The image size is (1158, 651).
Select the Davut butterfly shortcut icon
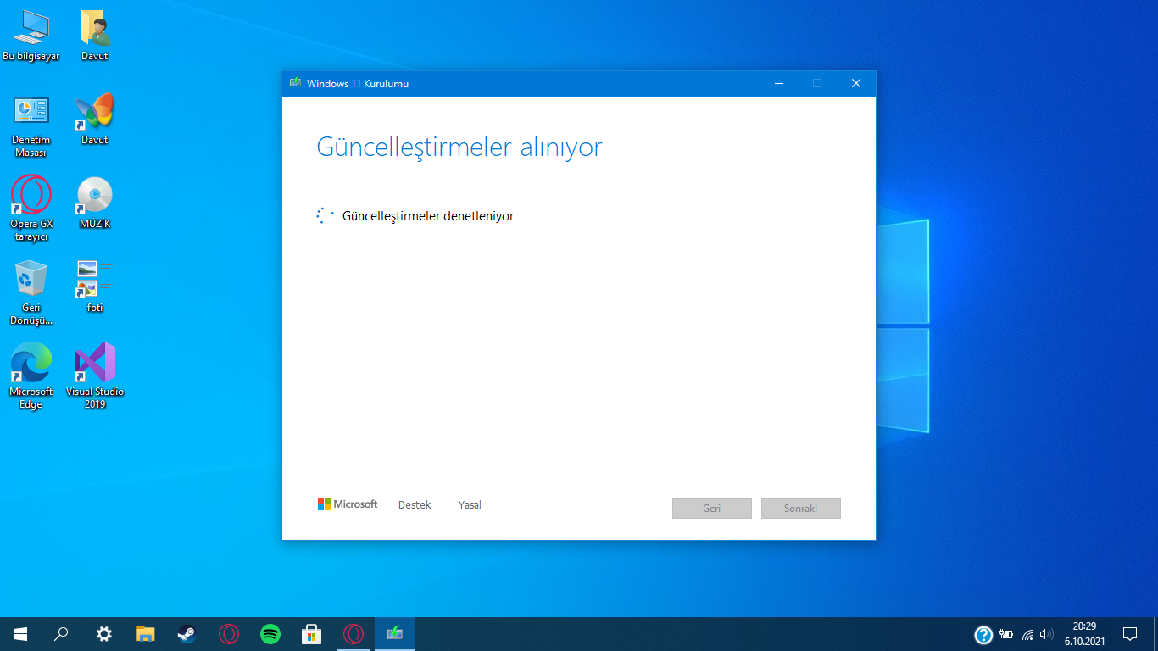pos(95,120)
